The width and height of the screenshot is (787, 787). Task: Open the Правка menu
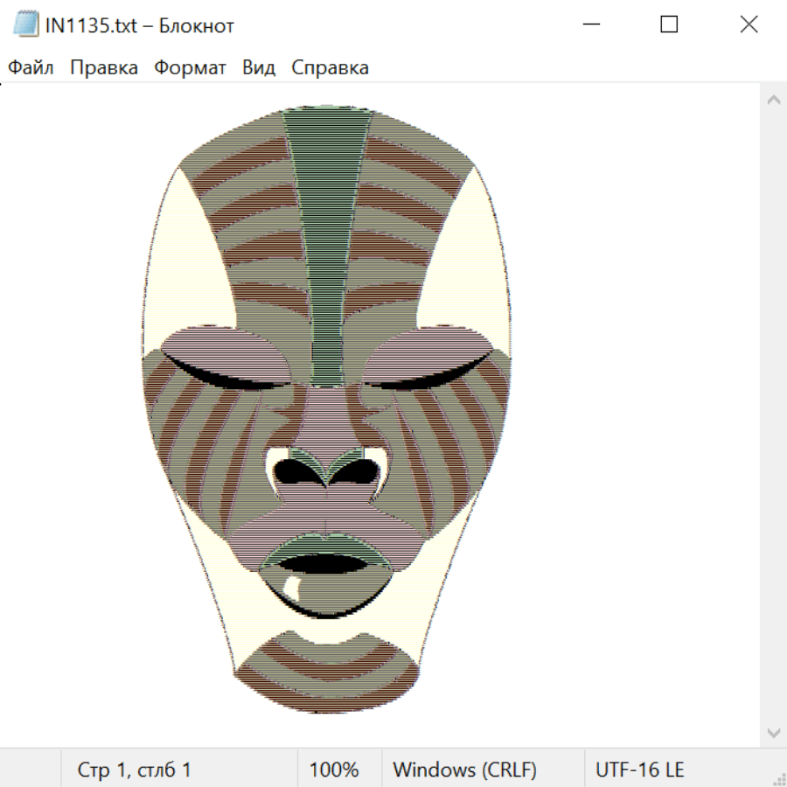coord(104,67)
